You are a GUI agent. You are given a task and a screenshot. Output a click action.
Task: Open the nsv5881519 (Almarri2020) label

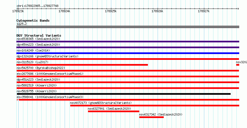pyautogui.click(x=37, y=85)
